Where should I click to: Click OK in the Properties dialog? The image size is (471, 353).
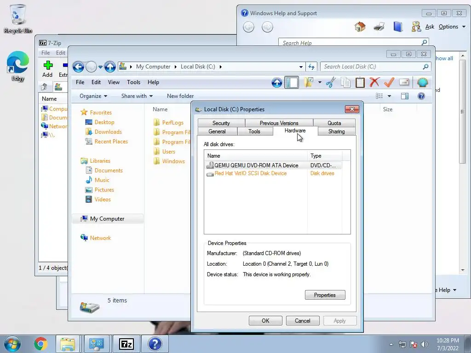tap(265, 320)
